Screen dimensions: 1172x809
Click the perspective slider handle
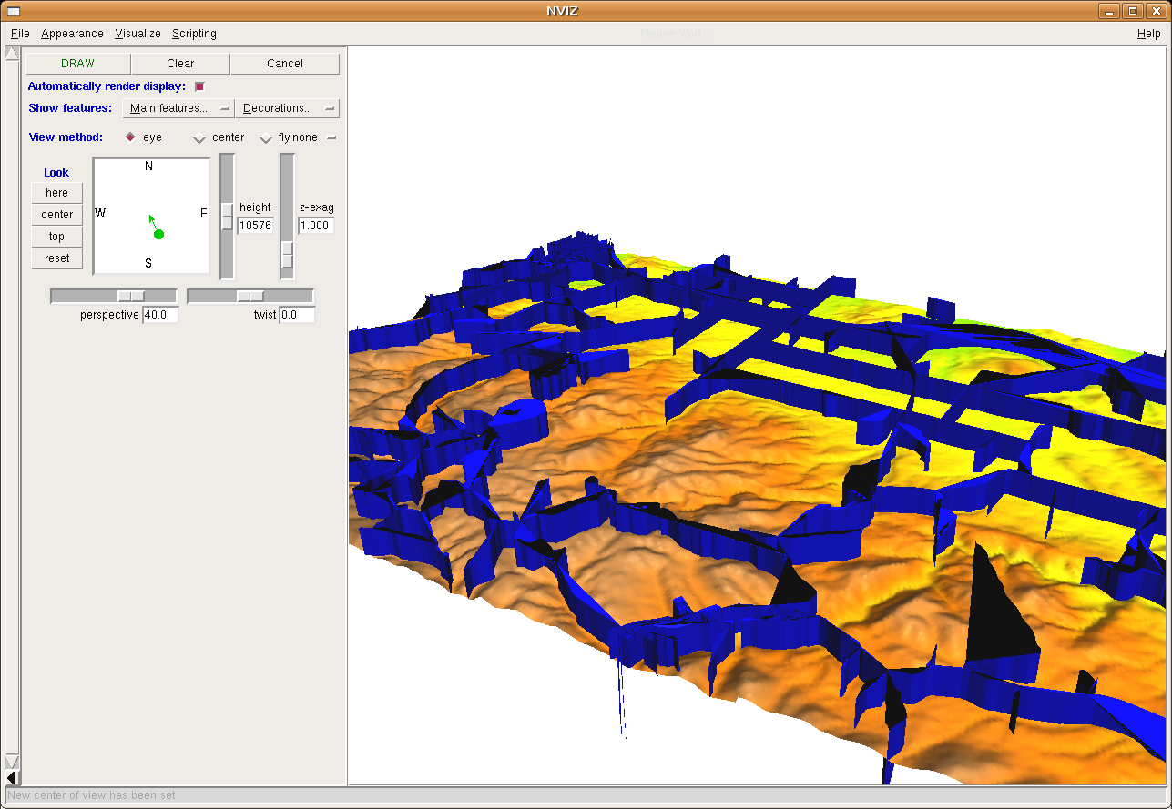point(131,296)
